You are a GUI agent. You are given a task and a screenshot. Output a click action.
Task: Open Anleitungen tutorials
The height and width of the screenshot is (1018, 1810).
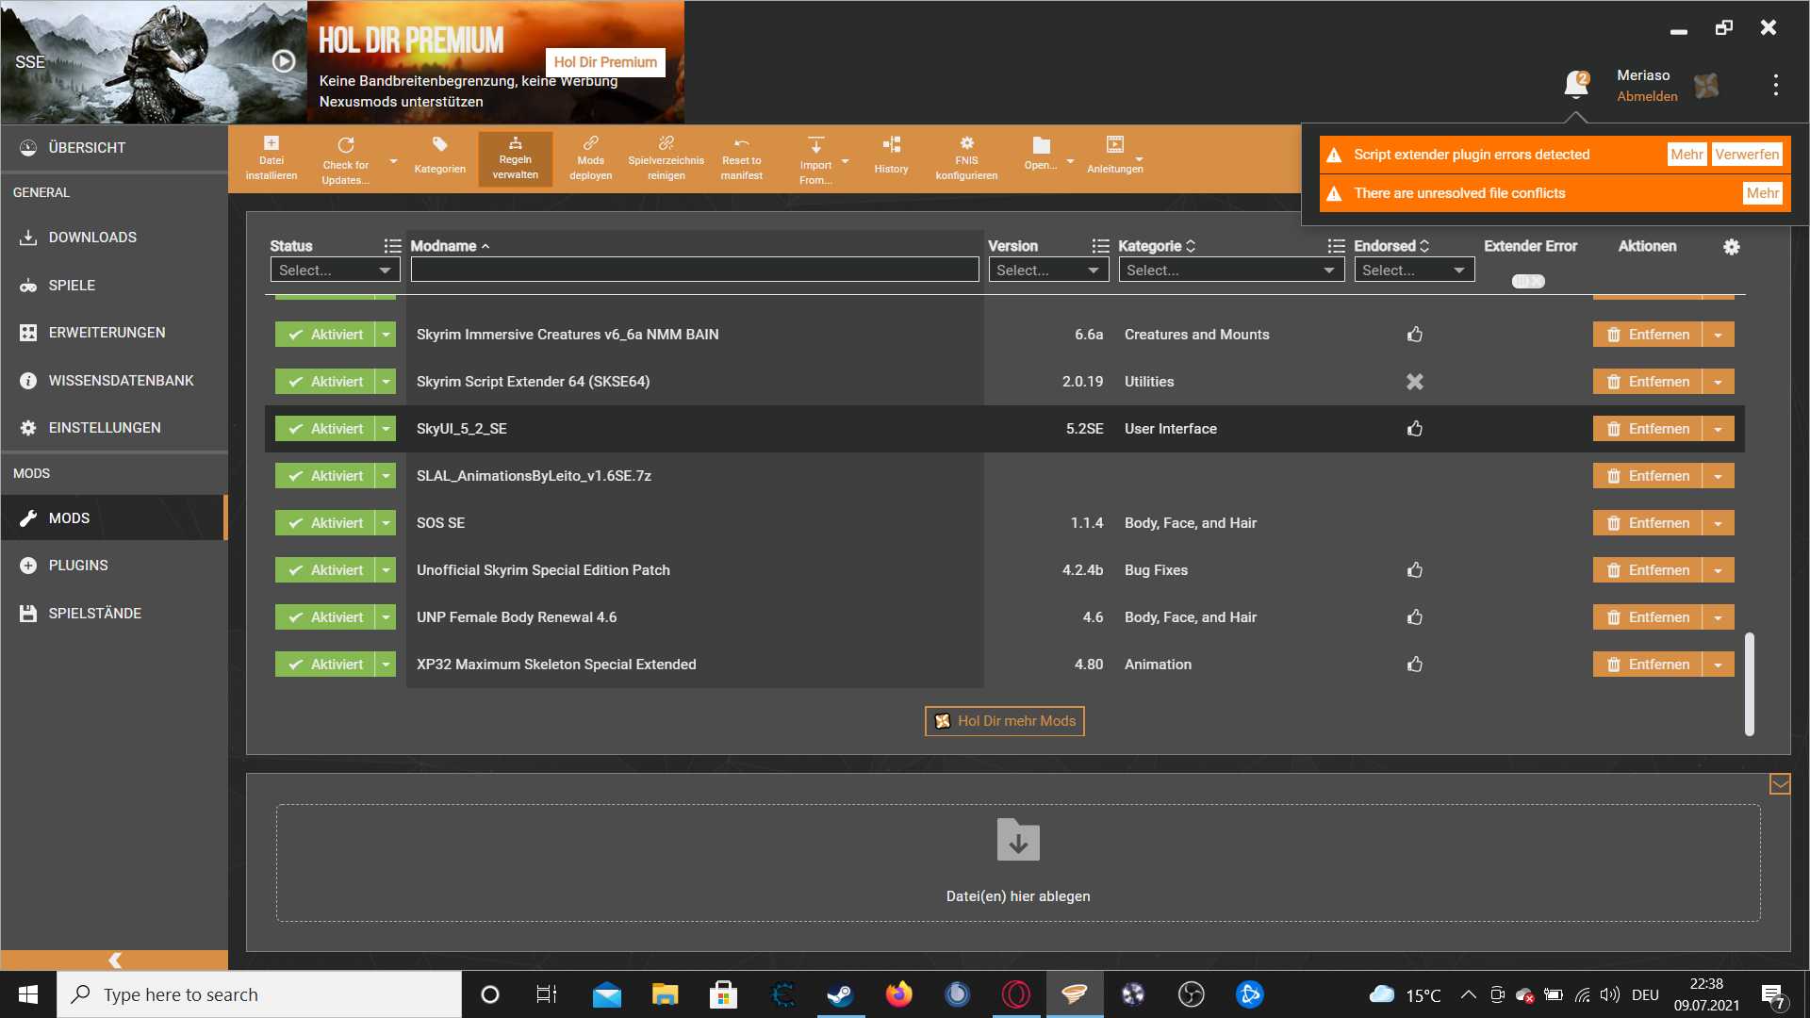point(1115,156)
